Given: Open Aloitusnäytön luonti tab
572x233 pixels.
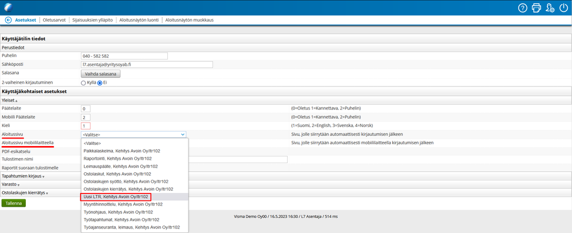Looking at the screenshot, I should click(139, 20).
